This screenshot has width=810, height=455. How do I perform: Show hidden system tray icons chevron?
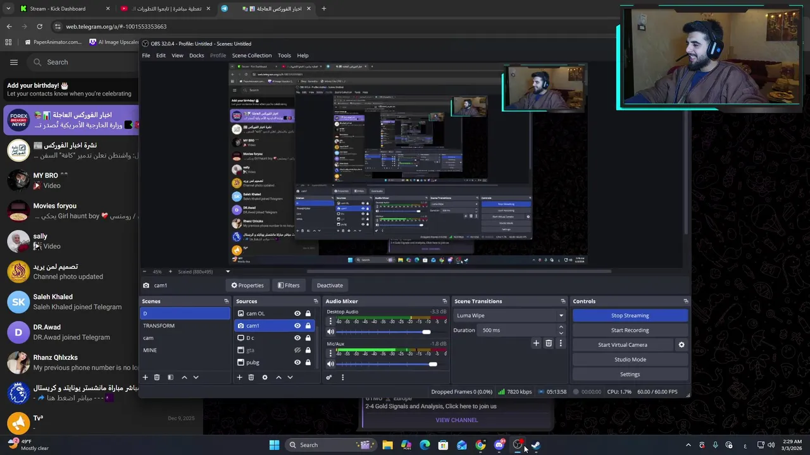pos(688,445)
